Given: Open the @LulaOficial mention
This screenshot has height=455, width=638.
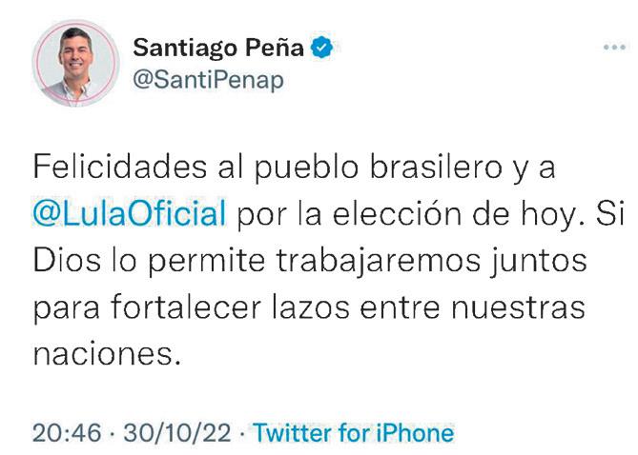Looking at the screenshot, I should [x=130, y=213].
